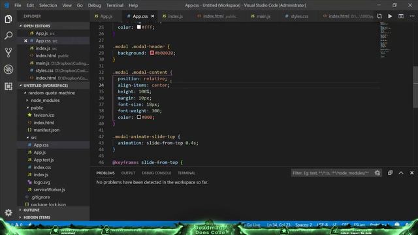
Task: Open the Debug menu
Action: 95,5
